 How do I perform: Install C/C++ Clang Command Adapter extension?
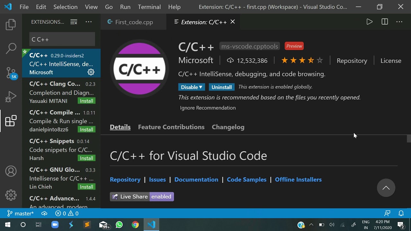(x=86, y=101)
